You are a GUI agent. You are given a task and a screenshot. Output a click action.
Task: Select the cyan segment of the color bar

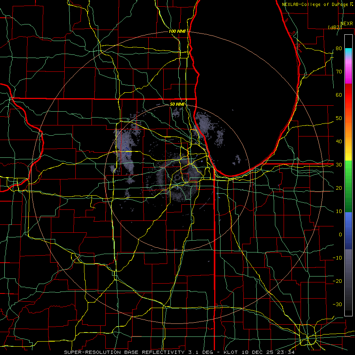348,52
